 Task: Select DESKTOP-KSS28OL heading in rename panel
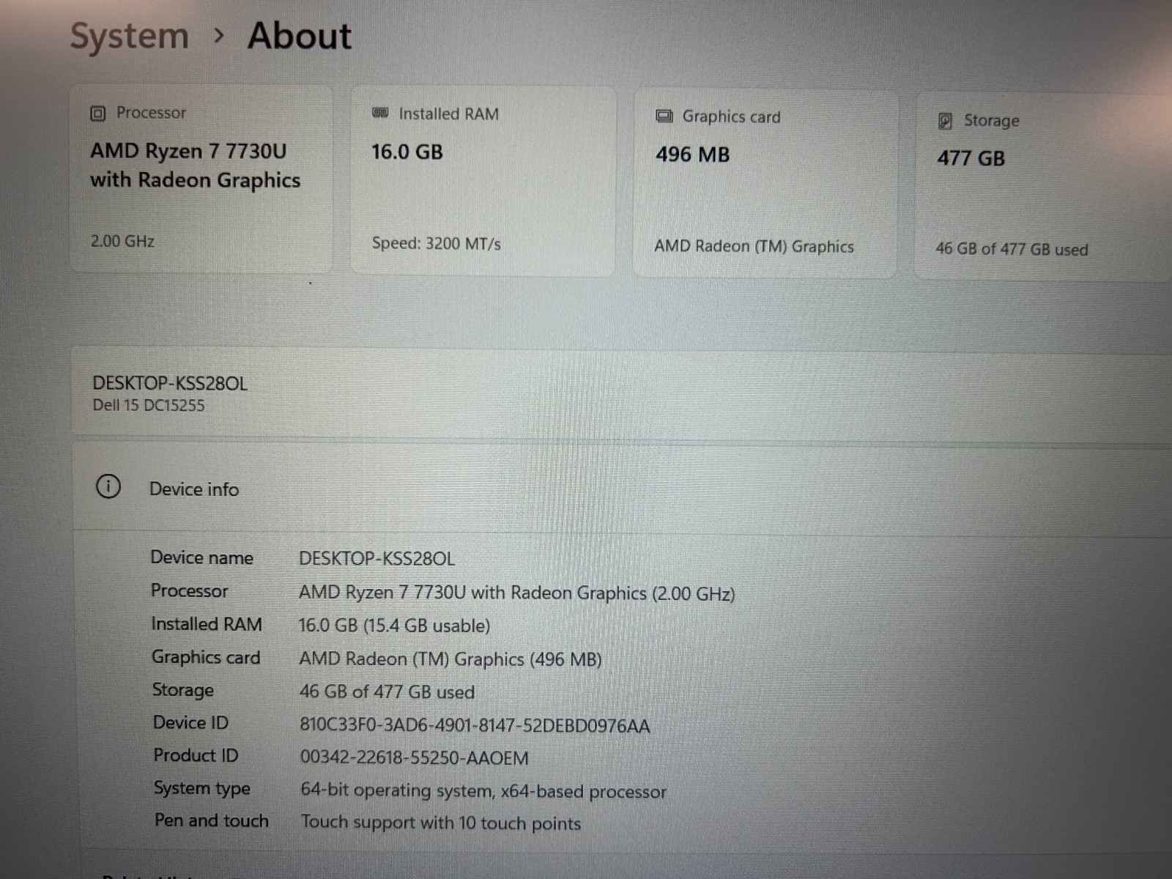(170, 383)
